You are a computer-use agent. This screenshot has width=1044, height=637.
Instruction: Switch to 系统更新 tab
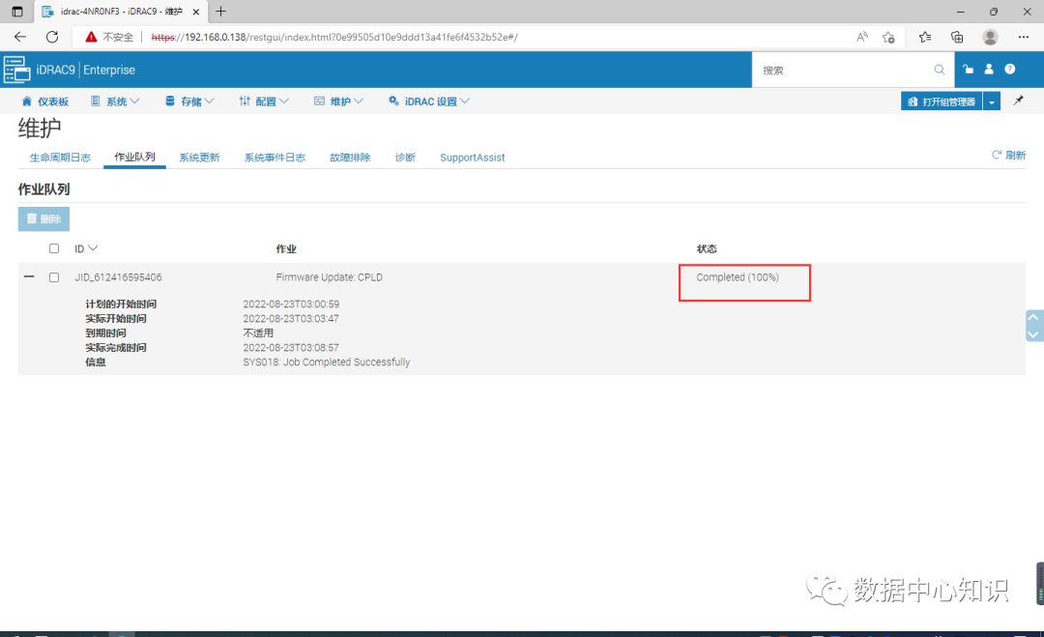[199, 158]
